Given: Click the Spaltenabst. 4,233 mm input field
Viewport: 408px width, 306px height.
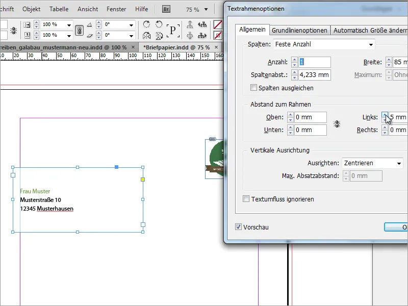Looking at the screenshot, I should pos(315,75).
